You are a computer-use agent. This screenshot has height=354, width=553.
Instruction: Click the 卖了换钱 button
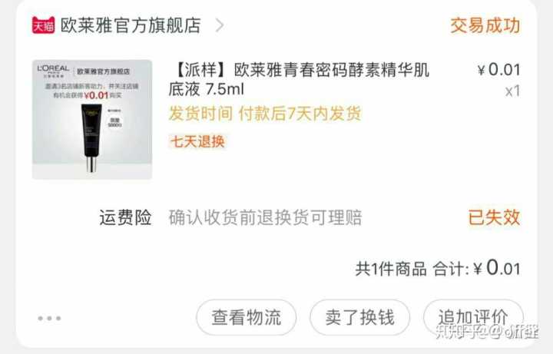click(359, 317)
